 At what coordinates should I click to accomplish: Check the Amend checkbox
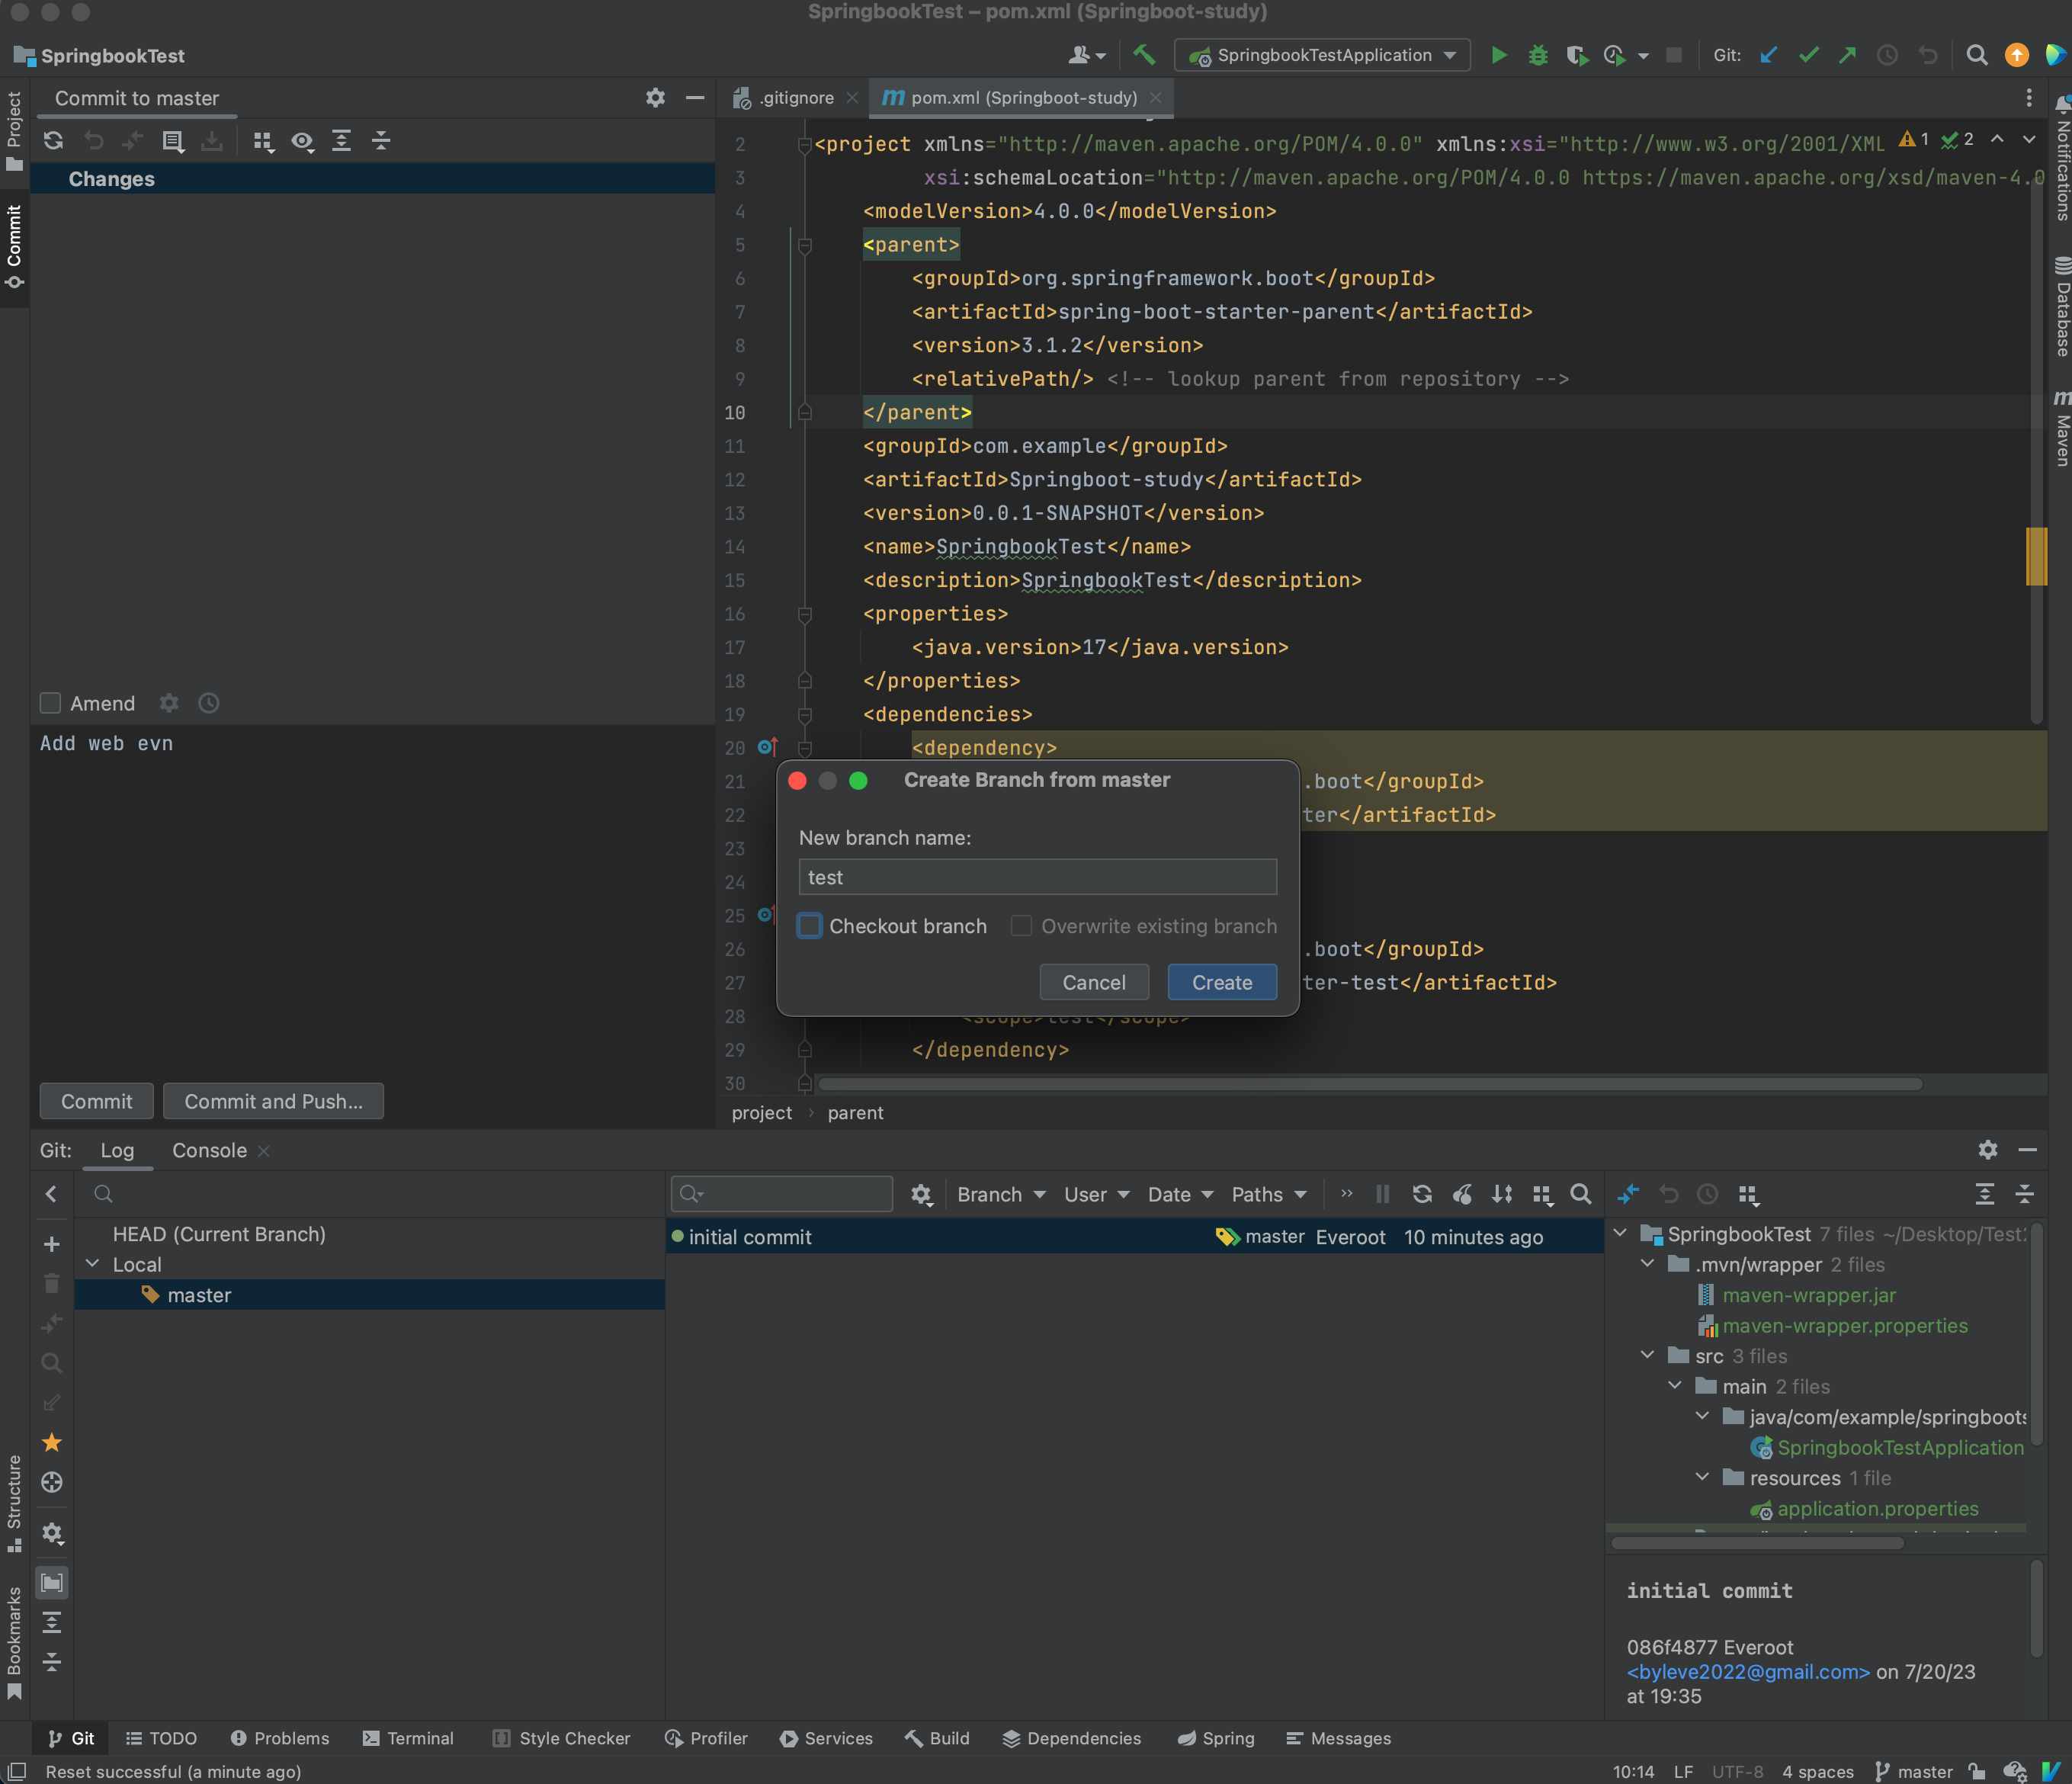click(50, 703)
